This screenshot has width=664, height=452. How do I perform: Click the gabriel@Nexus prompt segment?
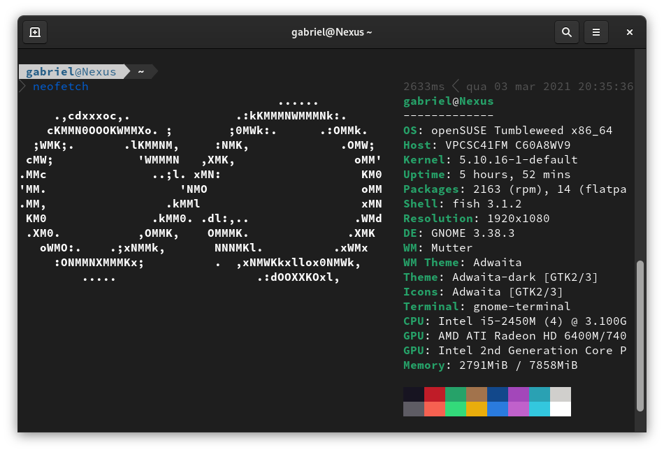(x=71, y=71)
